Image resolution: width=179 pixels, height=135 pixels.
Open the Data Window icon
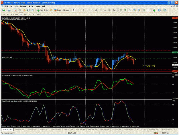pos(20,10)
